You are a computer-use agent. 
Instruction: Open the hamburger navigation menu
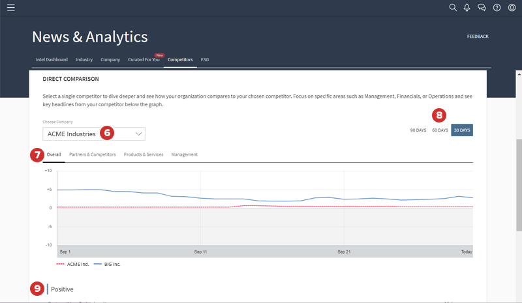coord(10,8)
